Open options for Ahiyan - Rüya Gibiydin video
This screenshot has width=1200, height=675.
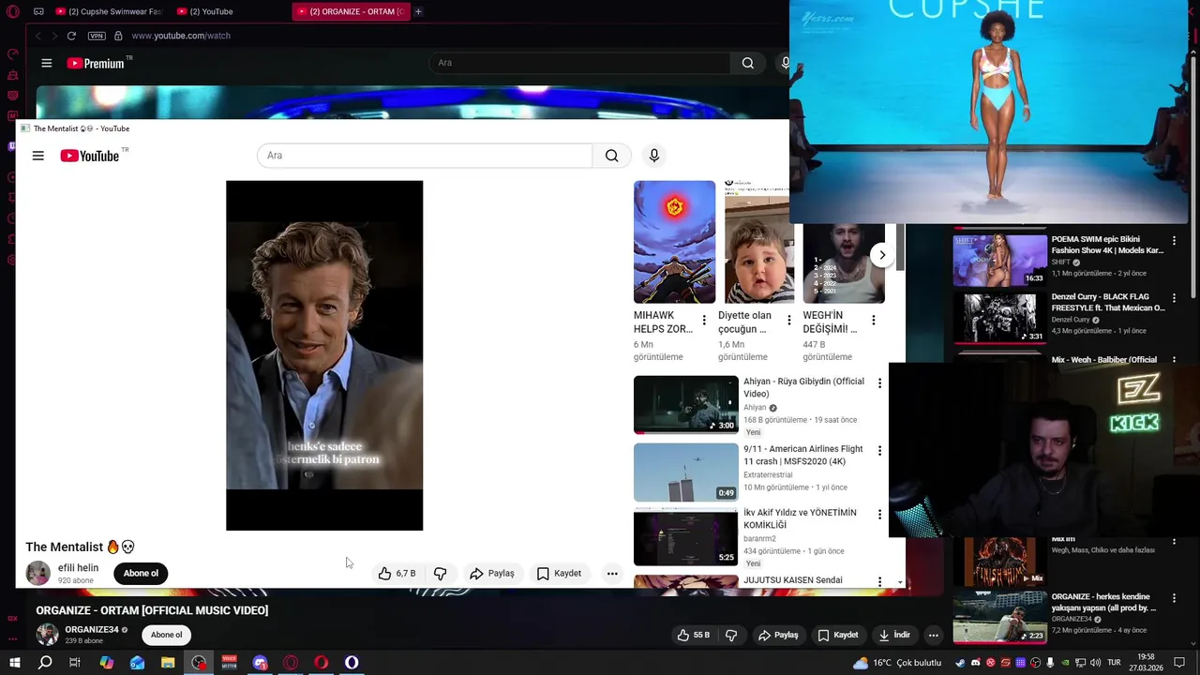pos(879,383)
